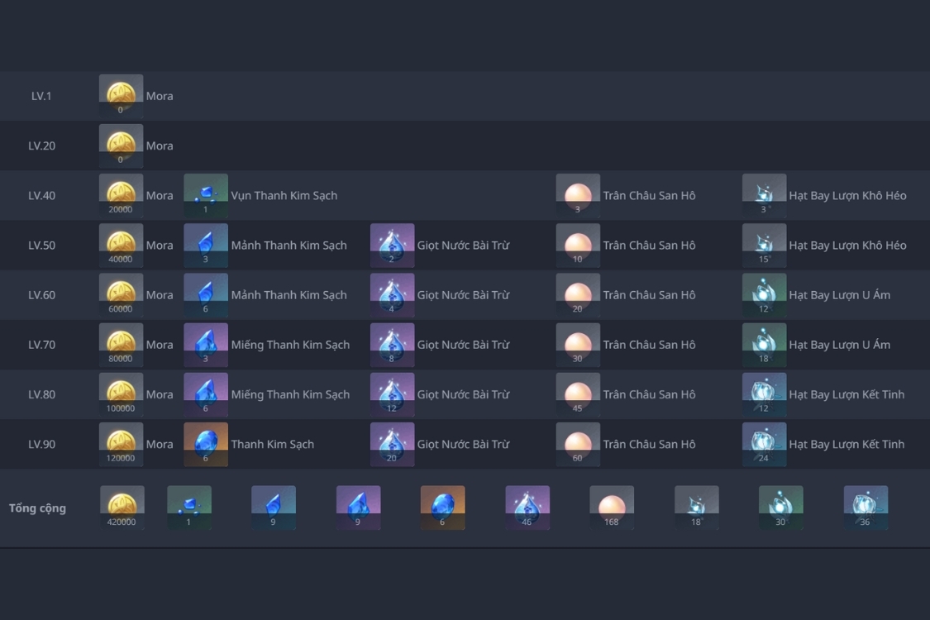Click Thanh Kim Sạch text in LV.90 row
This screenshot has width=930, height=620.
(x=272, y=445)
